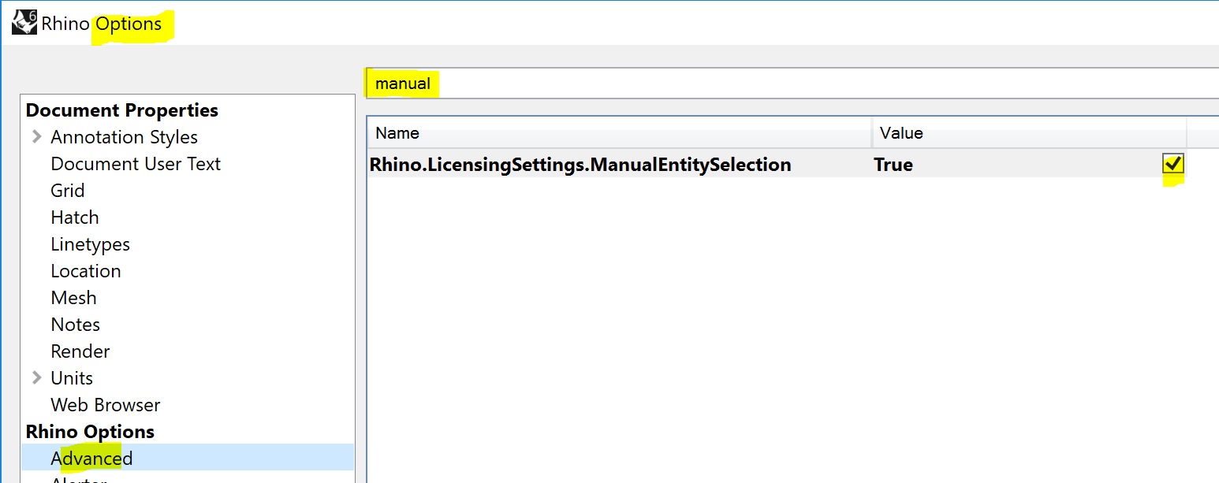Open the Notes settings page
1219x483 pixels.
click(76, 325)
